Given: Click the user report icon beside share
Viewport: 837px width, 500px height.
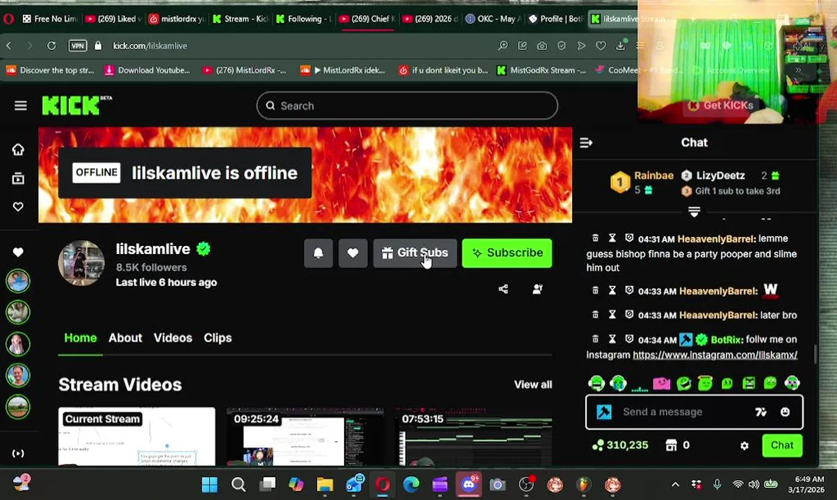Looking at the screenshot, I should tap(537, 289).
